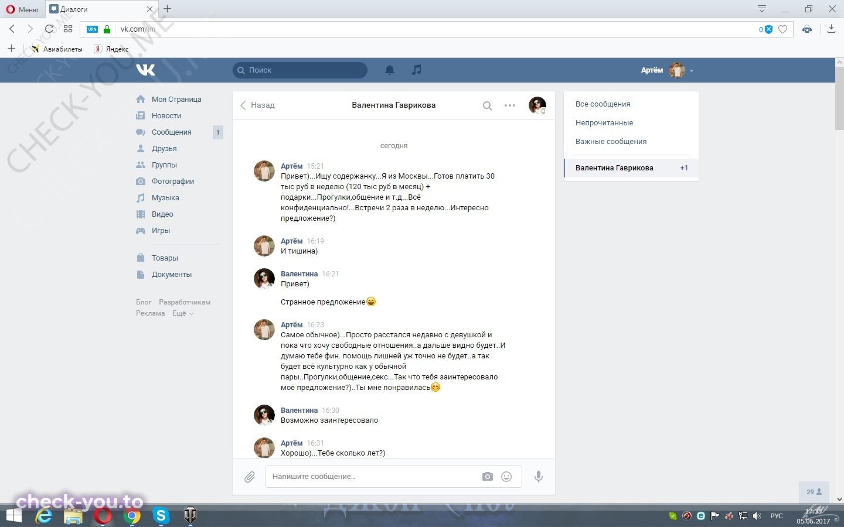This screenshot has width=844, height=527.
Task: Open Internet Explorer from the taskbar
Action: coord(44,516)
